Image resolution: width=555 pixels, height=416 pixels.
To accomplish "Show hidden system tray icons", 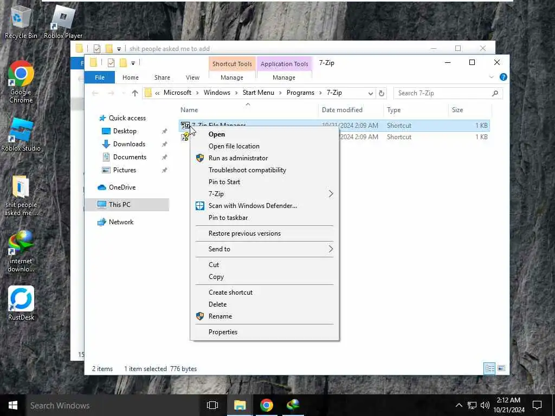I will pyautogui.click(x=459, y=405).
